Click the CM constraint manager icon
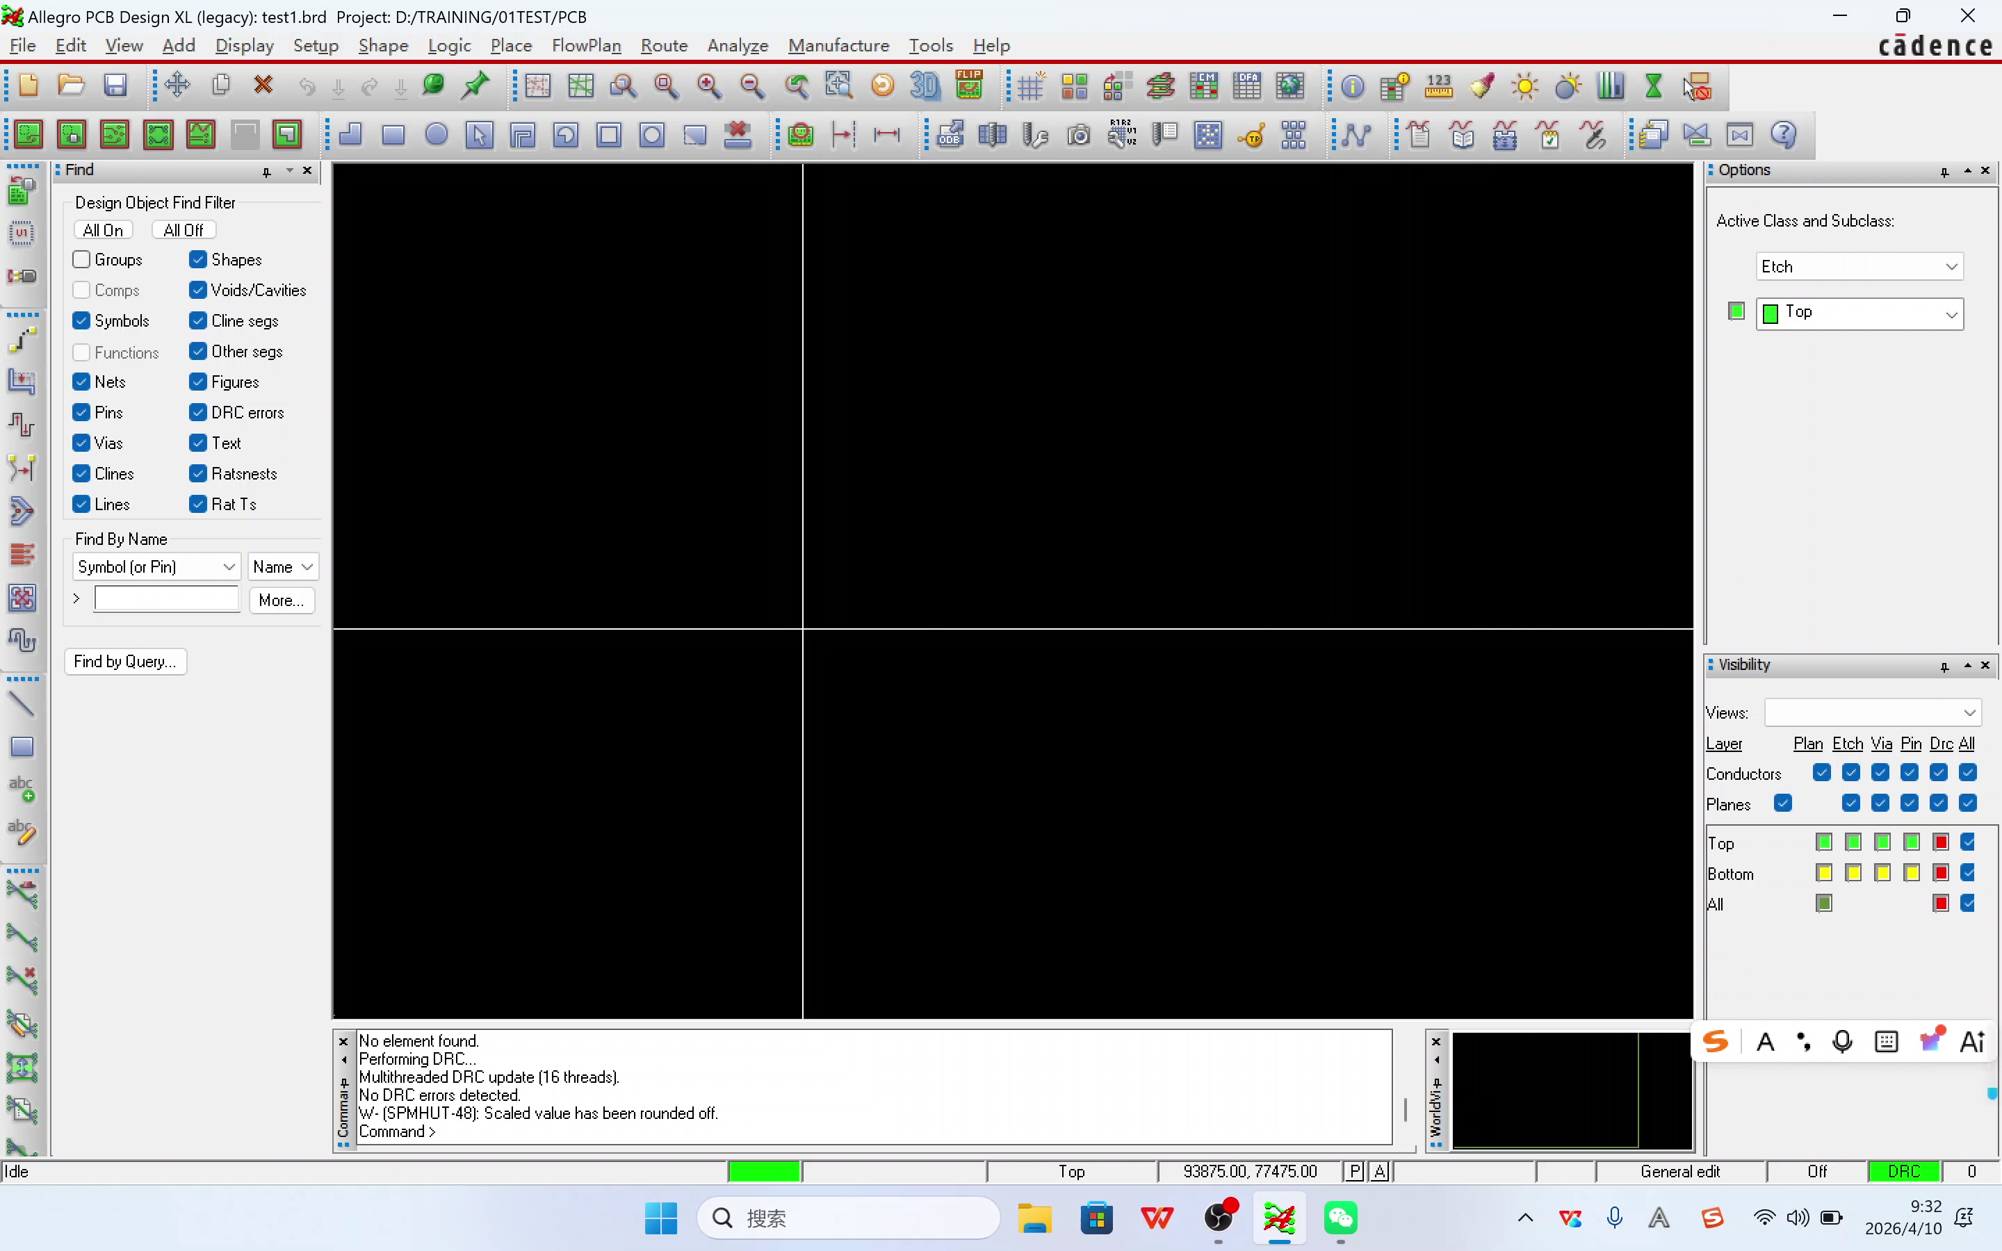Screen dimensions: 2002x1251 (1204, 85)
